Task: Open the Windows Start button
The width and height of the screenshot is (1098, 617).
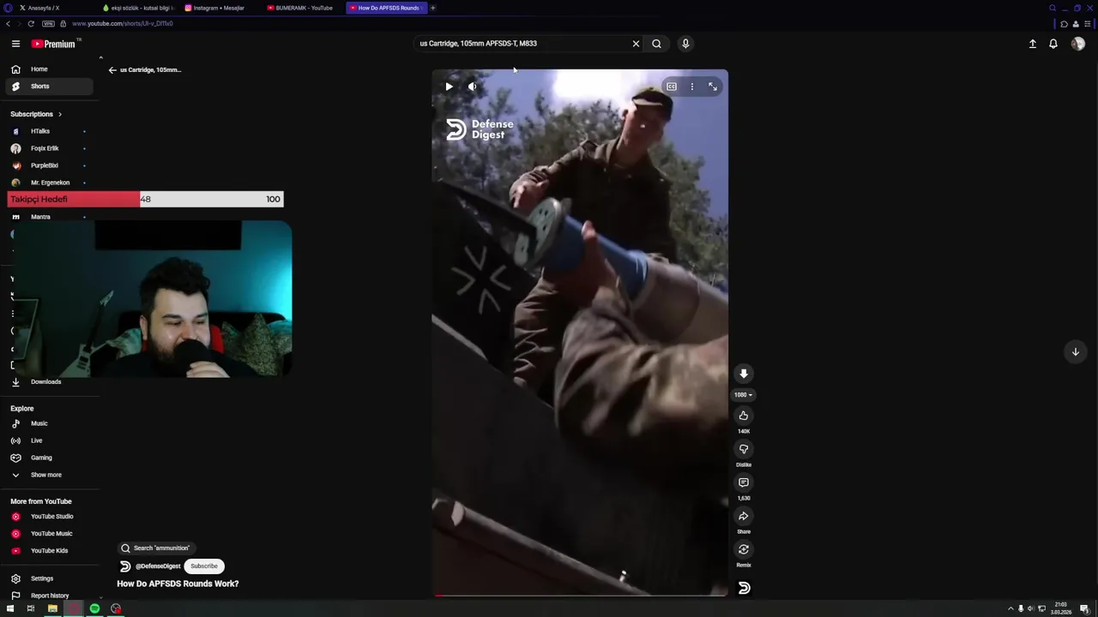Action: click(x=9, y=609)
